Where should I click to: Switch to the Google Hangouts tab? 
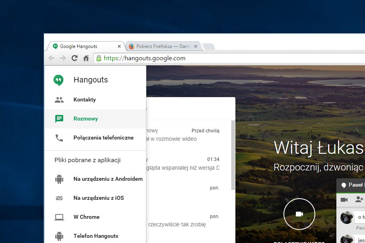85,46
